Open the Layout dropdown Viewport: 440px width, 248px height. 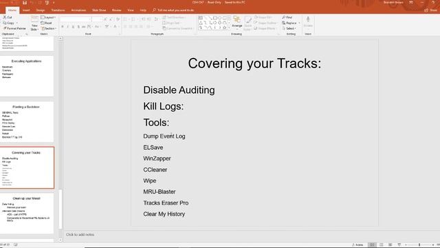(x=48, y=17)
